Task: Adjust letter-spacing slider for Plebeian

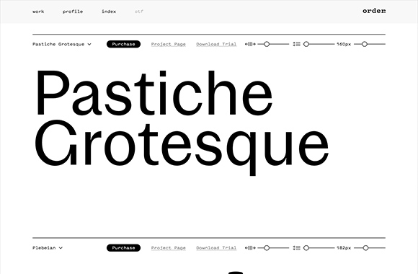Action: [273, 248]
